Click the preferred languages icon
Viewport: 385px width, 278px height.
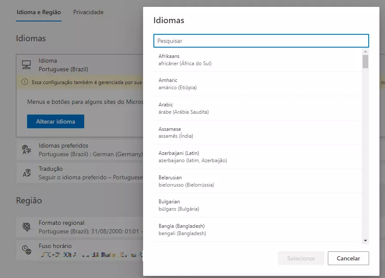27,150
